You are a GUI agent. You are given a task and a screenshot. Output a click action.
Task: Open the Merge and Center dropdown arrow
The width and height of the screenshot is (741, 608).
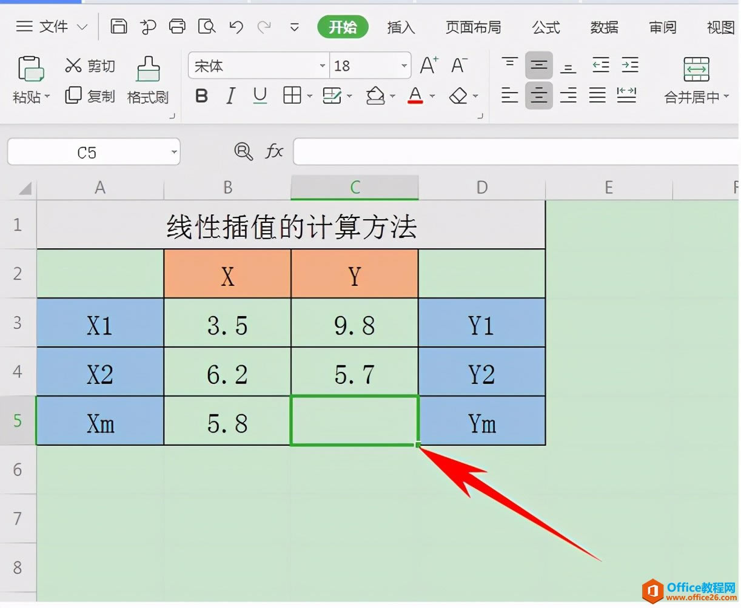coord(726,97)
